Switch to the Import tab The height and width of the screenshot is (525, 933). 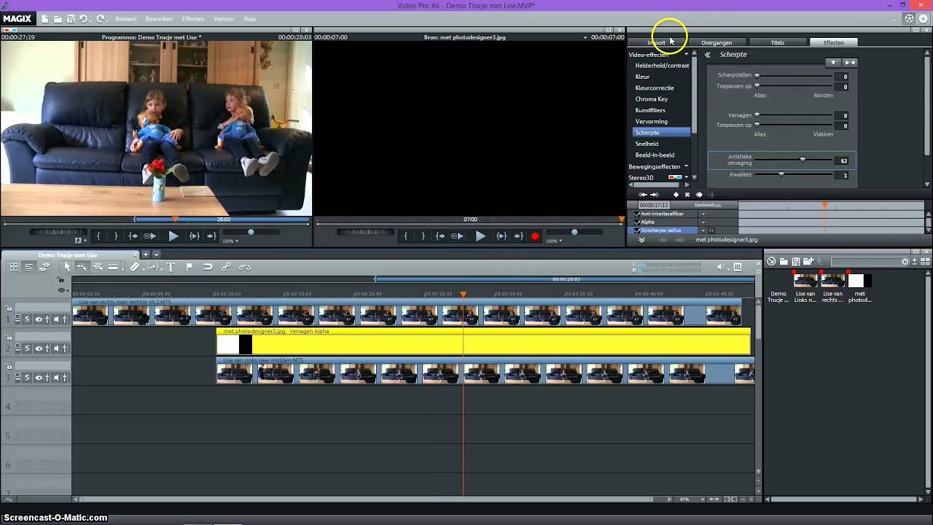pos(656,42)
